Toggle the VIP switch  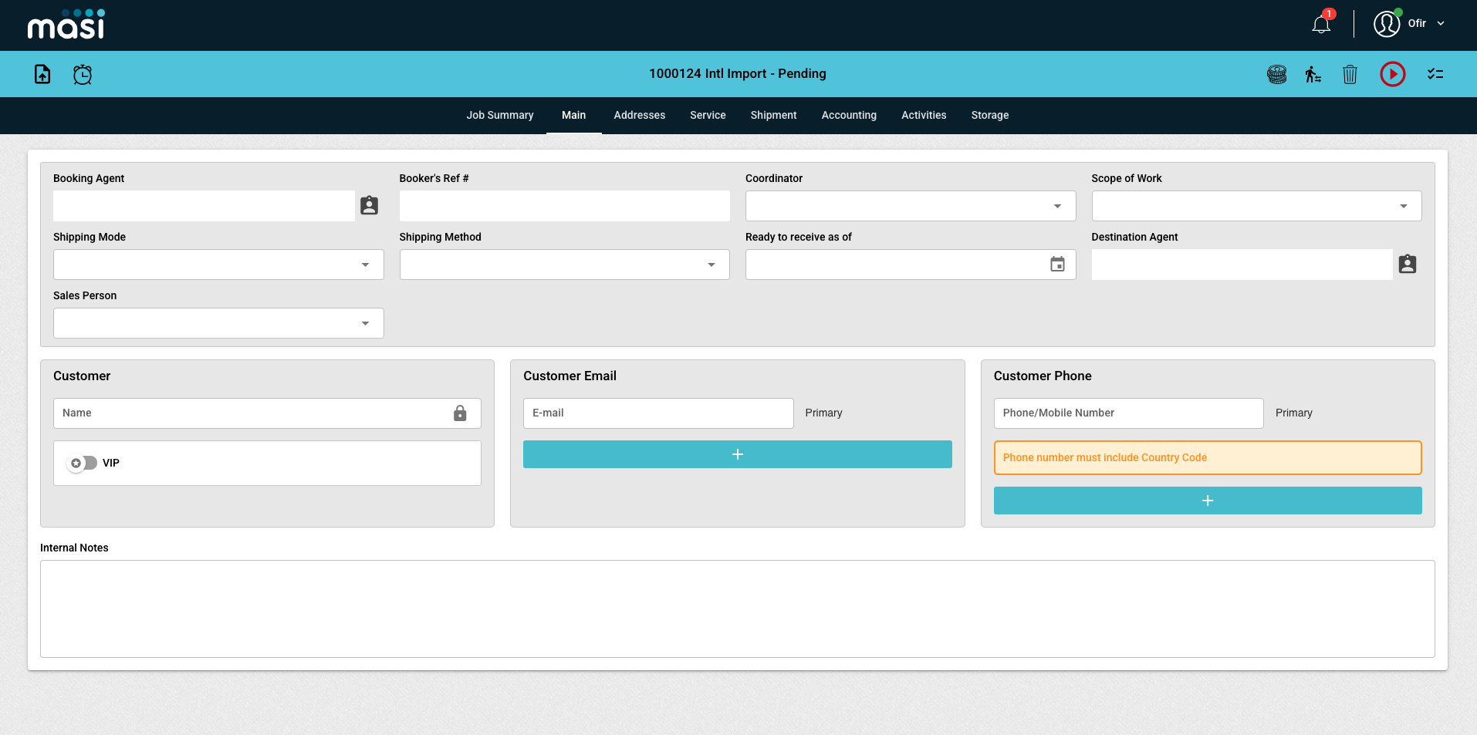[x=83, y=463]
